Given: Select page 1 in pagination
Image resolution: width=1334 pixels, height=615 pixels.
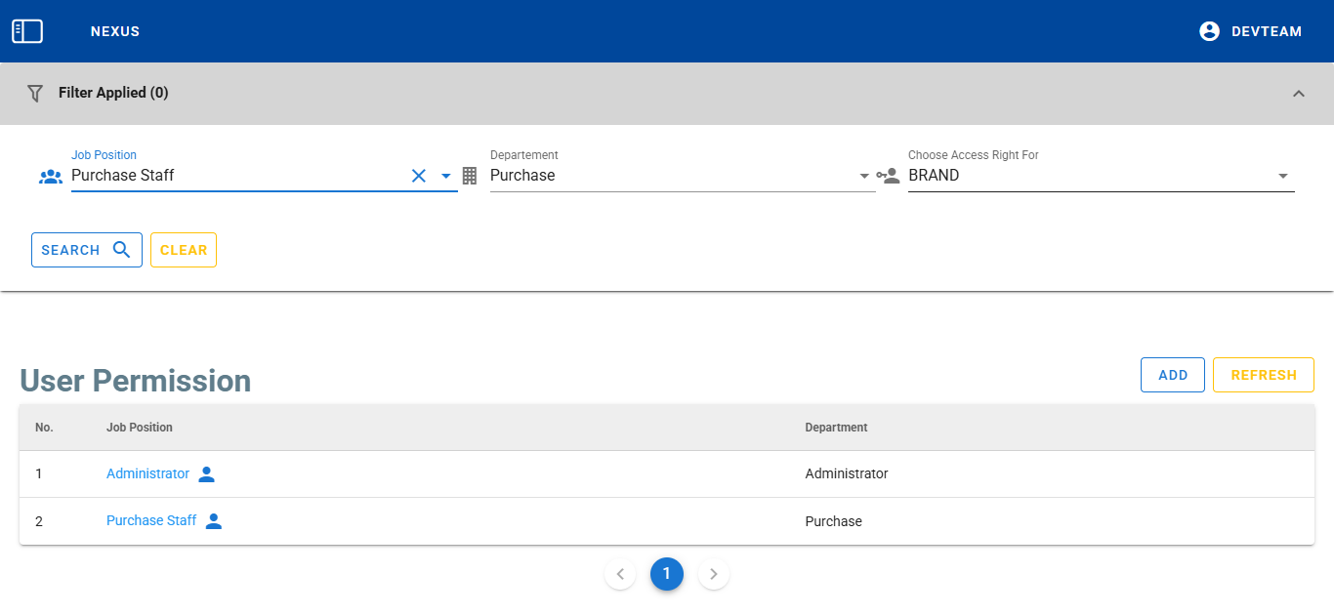Looking at the screenshot, I should [x=667, y=574].
